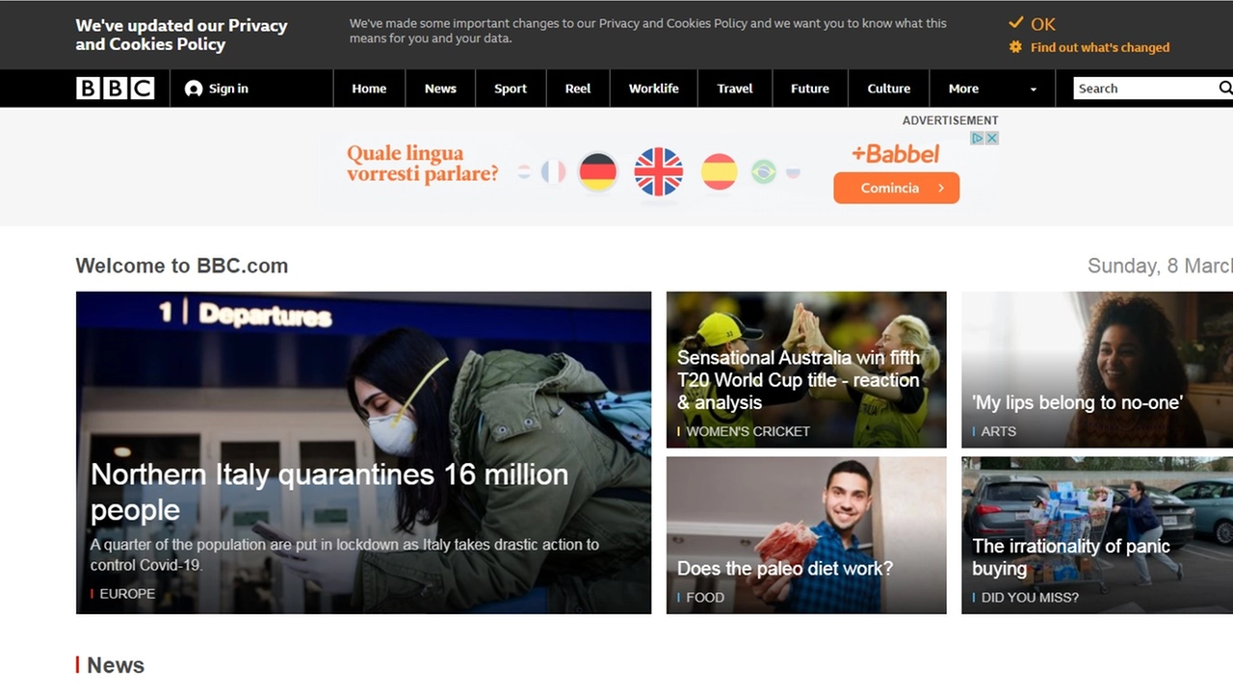Open Find out what's changed link
1233x693 pixels.
click(1100, 47)
